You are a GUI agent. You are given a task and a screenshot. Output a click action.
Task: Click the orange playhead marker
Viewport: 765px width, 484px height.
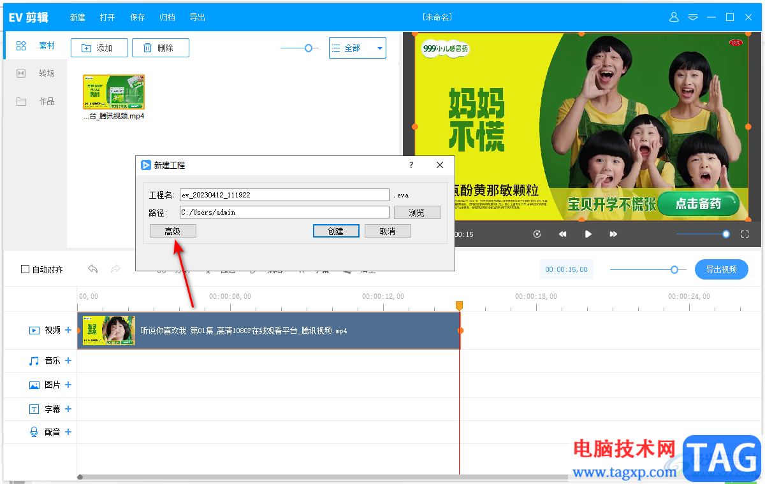point(459,306)
